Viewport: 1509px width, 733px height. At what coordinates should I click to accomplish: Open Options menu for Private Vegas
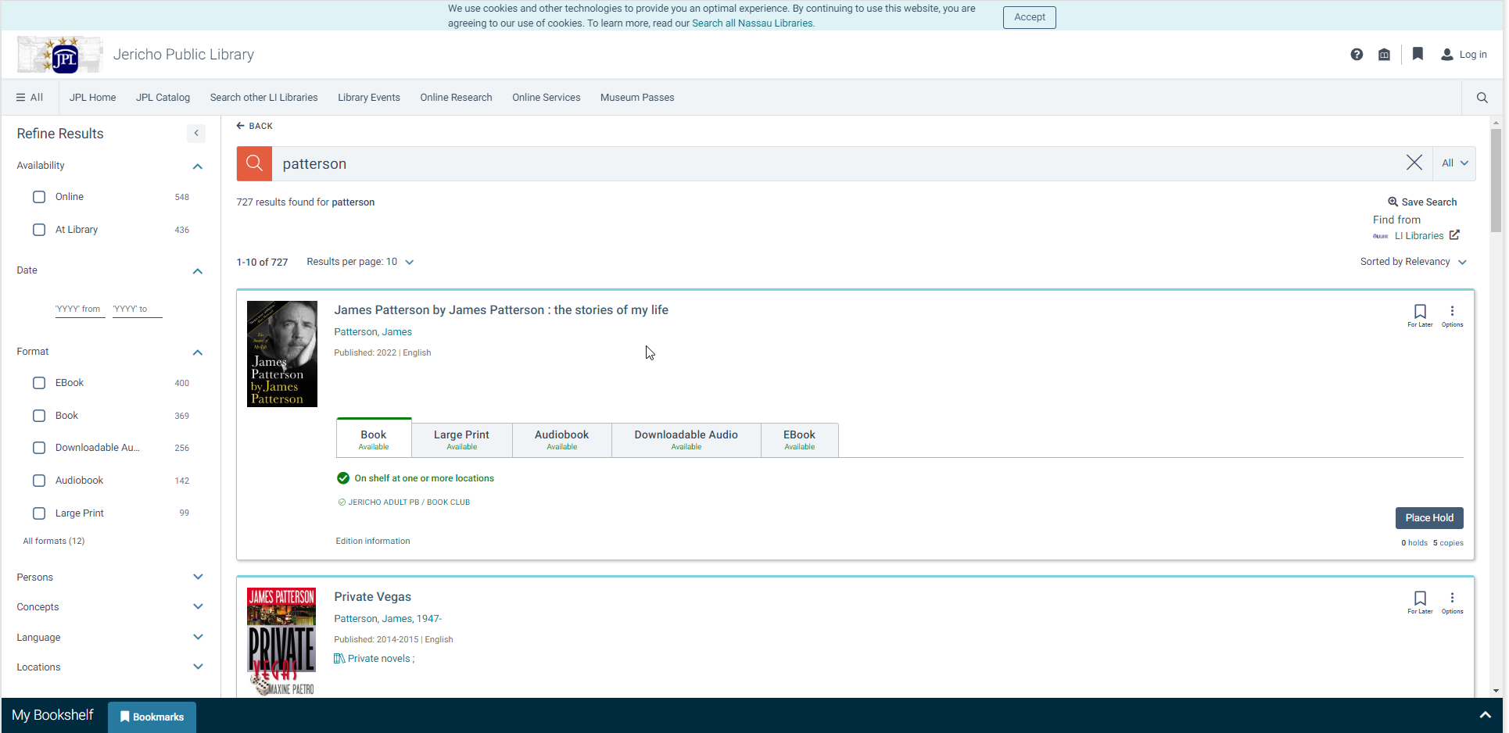pos(1452,602)
